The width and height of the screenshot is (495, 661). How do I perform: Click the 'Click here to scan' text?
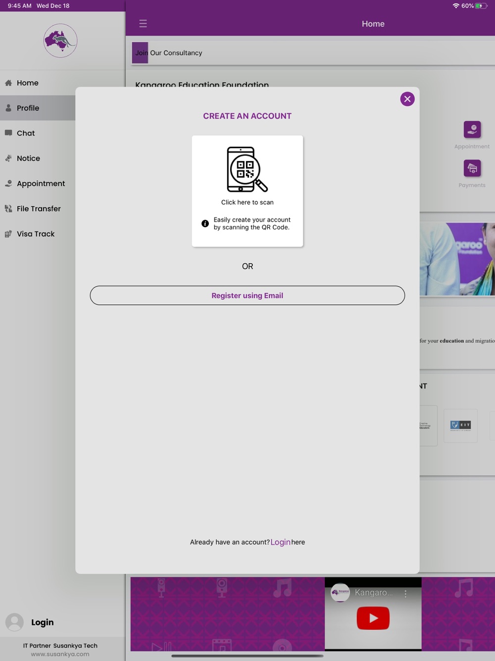click(x=247, y=202)
